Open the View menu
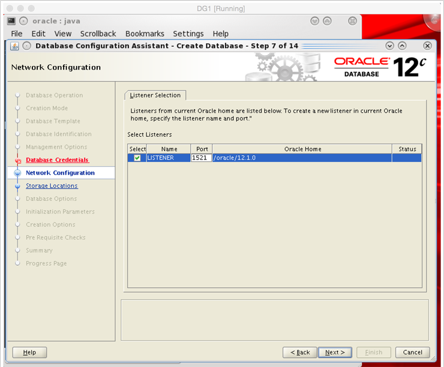Image resolution: width=444 pixels, height=367 pixels. tap(63, 34)
